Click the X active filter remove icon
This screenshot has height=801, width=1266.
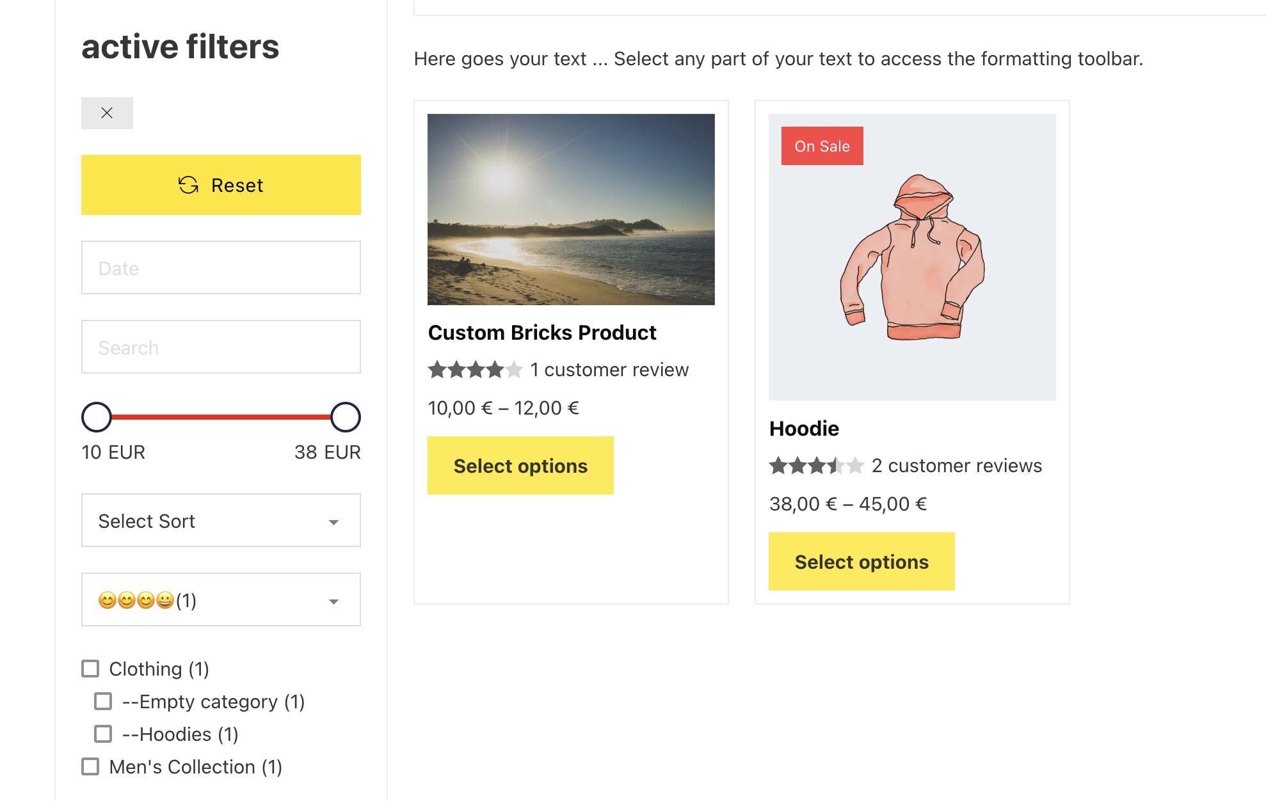[107, 113]
